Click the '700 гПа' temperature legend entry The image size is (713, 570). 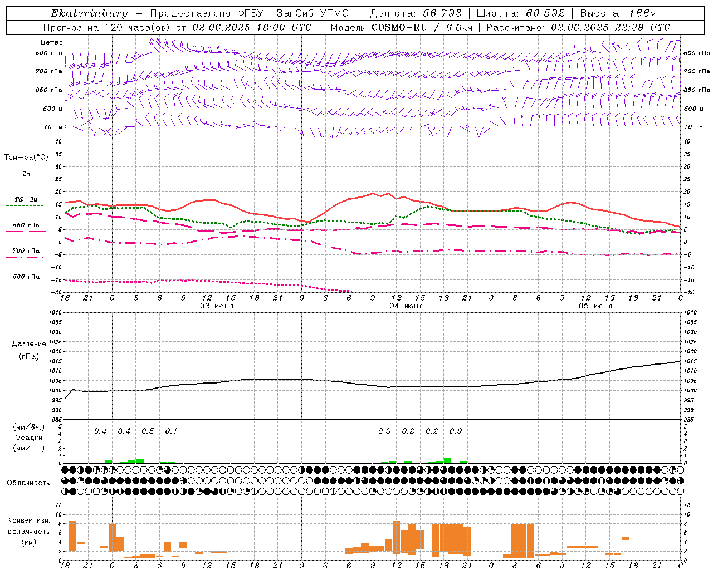[x=26, y=251]
